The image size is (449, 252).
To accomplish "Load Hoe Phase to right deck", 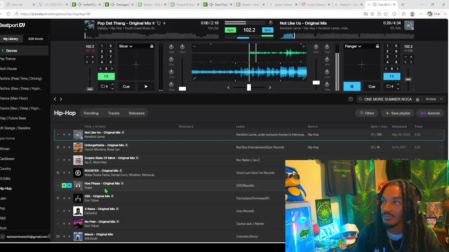I will click(x=69, y=185).
